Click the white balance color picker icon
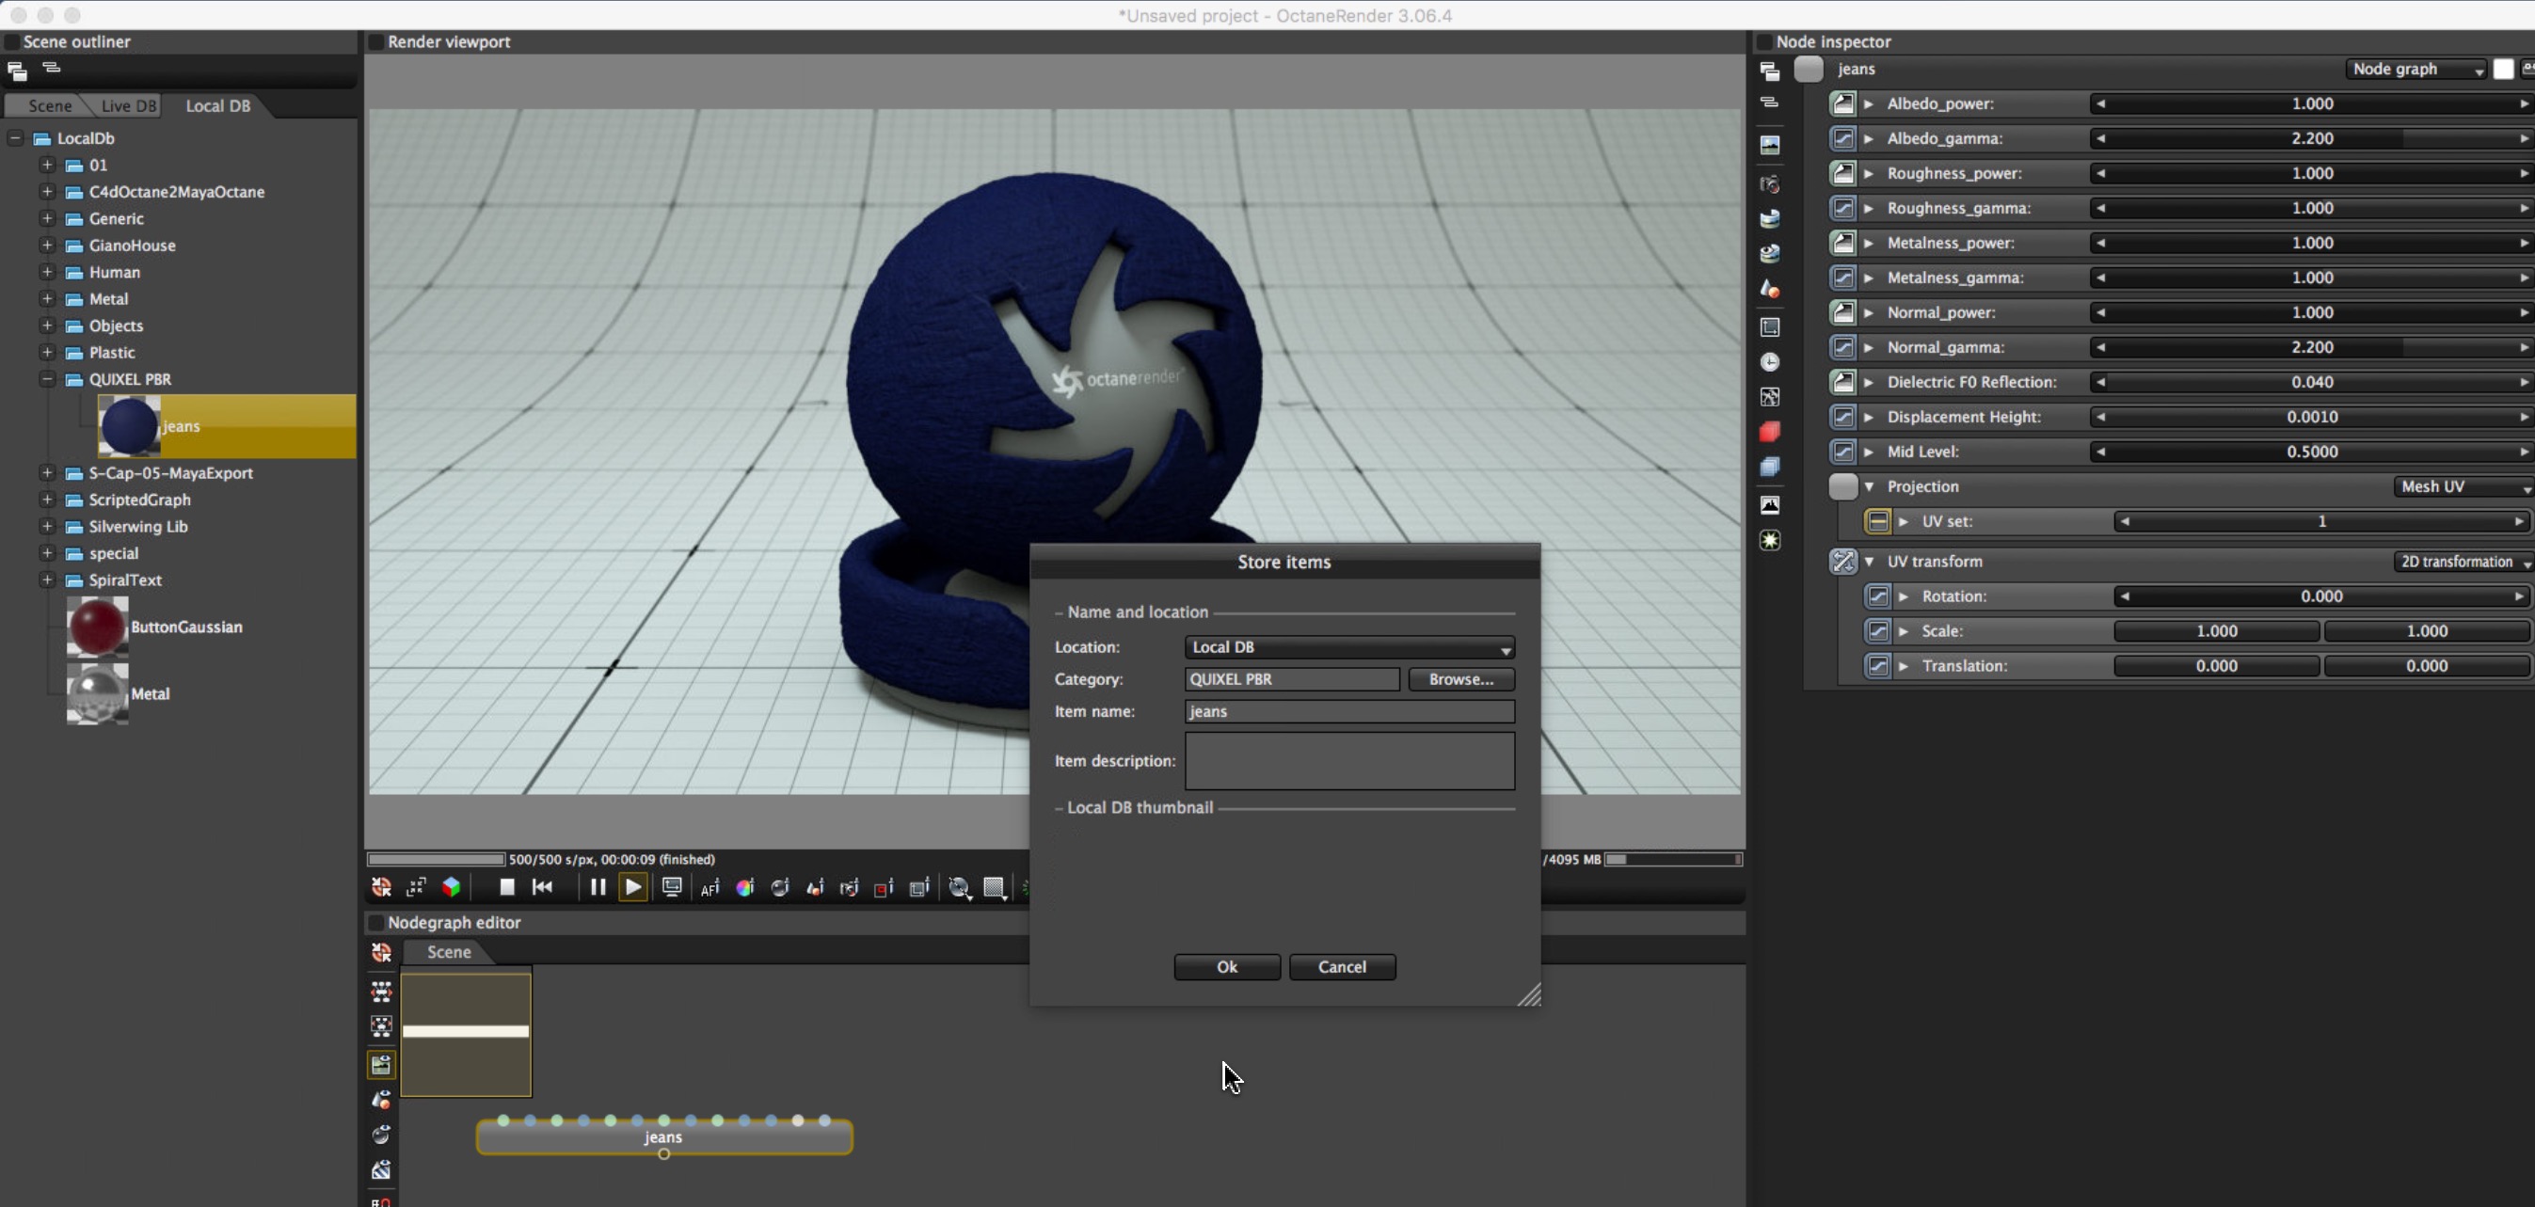The image size is (2535, 1207). (745, 888)
